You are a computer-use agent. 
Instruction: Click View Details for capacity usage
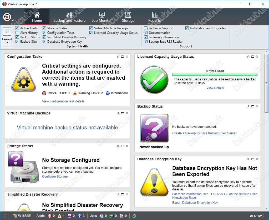point(215,88)
